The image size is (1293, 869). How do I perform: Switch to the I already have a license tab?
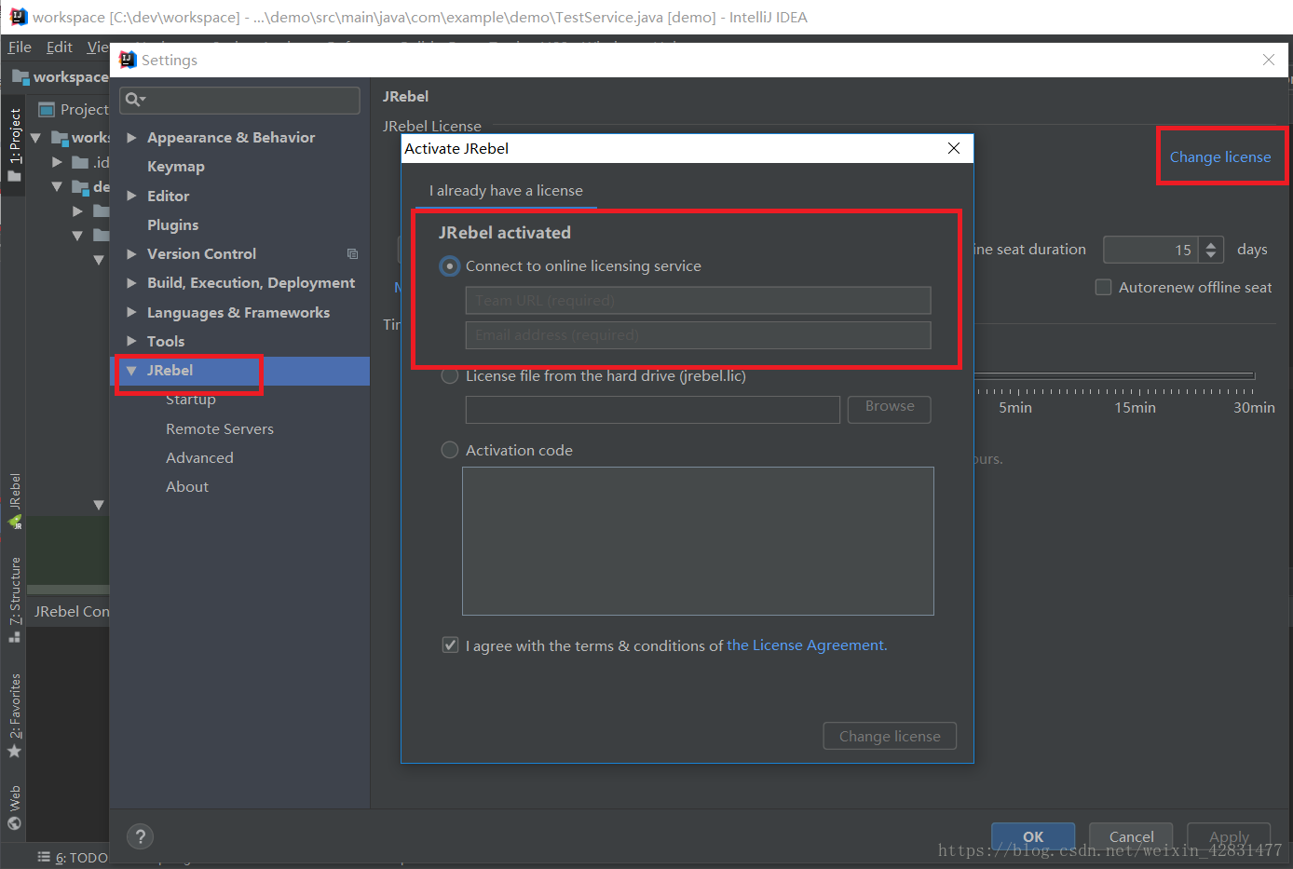(x=506, y=190)
